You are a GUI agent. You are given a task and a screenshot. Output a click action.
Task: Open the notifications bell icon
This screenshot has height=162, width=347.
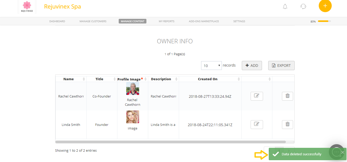coord(285,7)
